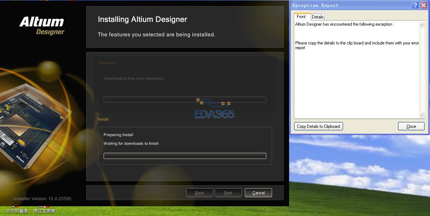Copy Details to Clipboard in Exception Report
Screen dimensions: 430x216
click(318, 126)
